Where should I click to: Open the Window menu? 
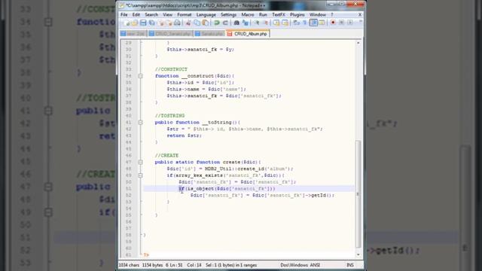pos(318,15)
